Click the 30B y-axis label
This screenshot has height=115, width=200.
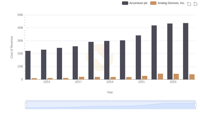(x=20, y=41)
